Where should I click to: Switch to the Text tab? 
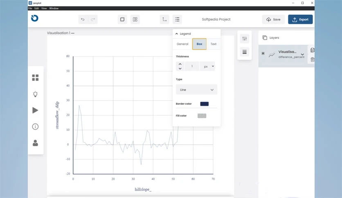point(213,44)
